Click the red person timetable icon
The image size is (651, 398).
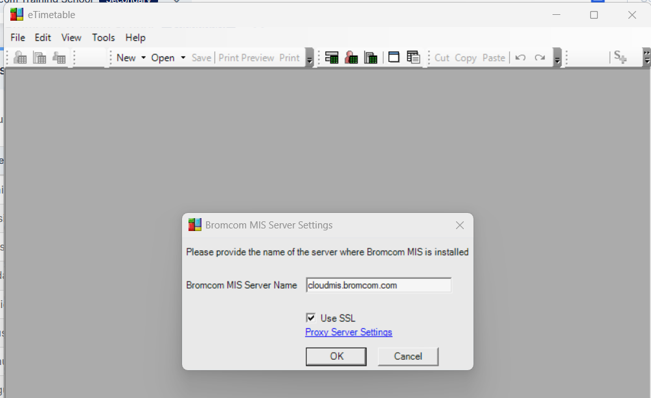point(351,58)
